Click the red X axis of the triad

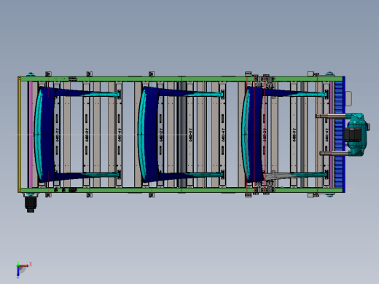click(x=24, y=266)
